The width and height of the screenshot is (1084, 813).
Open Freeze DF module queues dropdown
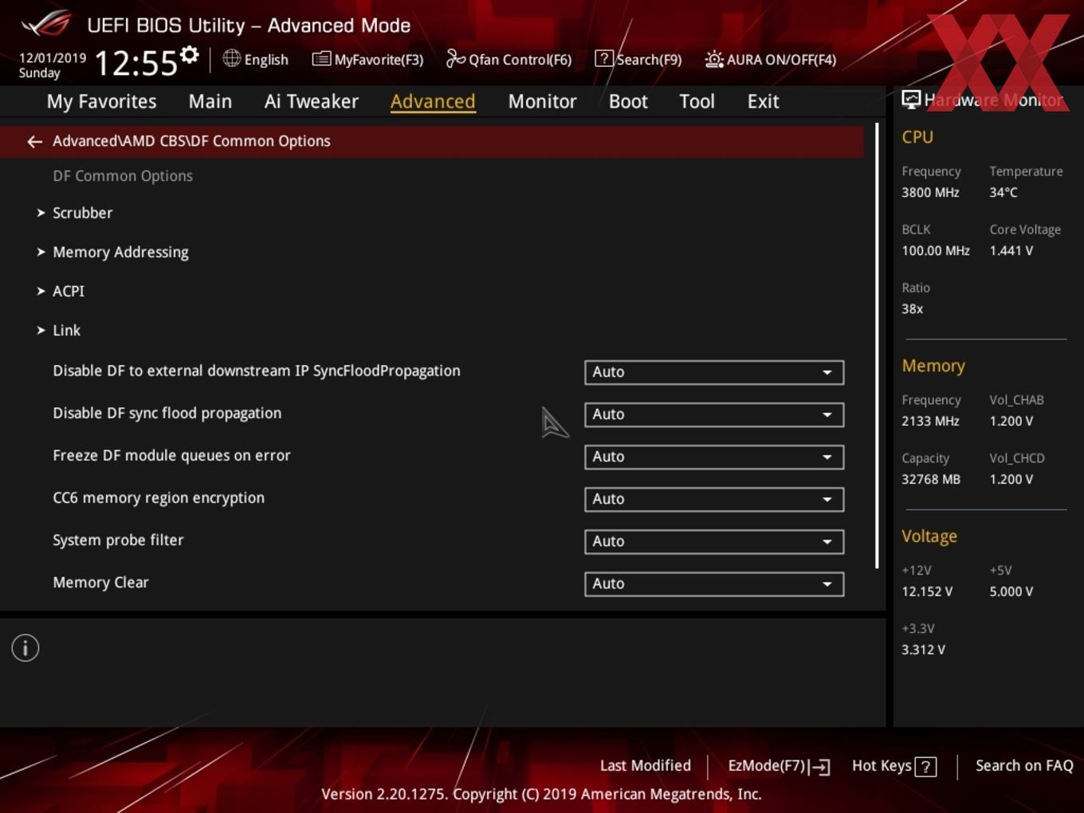coord(714,457)
